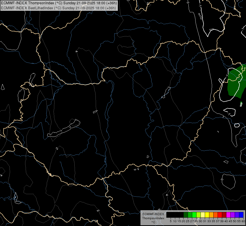
Task: Click the legend value 5
Action: click(x=171, y=221)
